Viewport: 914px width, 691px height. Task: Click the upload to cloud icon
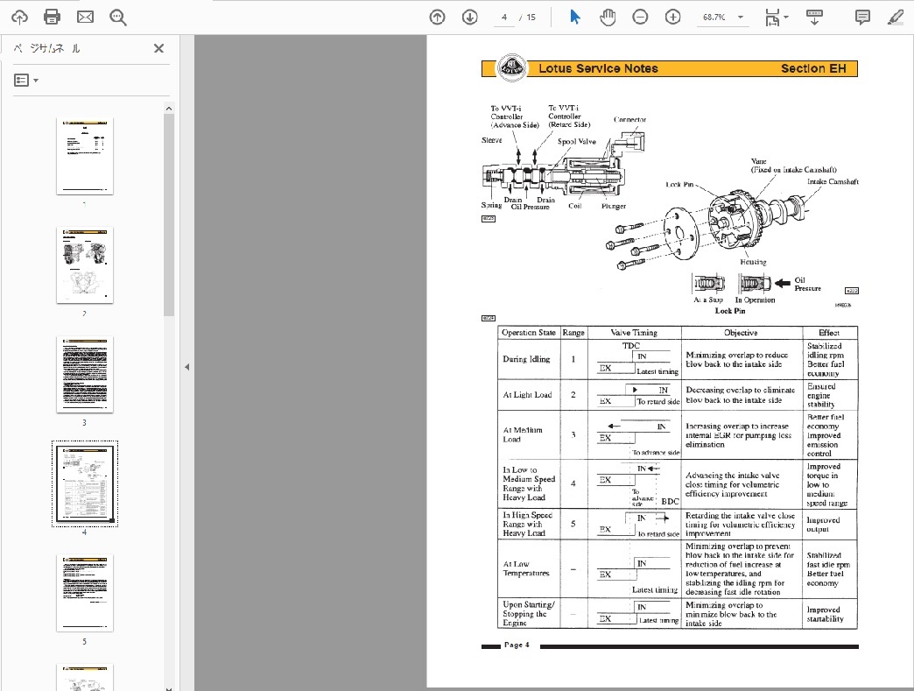19,18
